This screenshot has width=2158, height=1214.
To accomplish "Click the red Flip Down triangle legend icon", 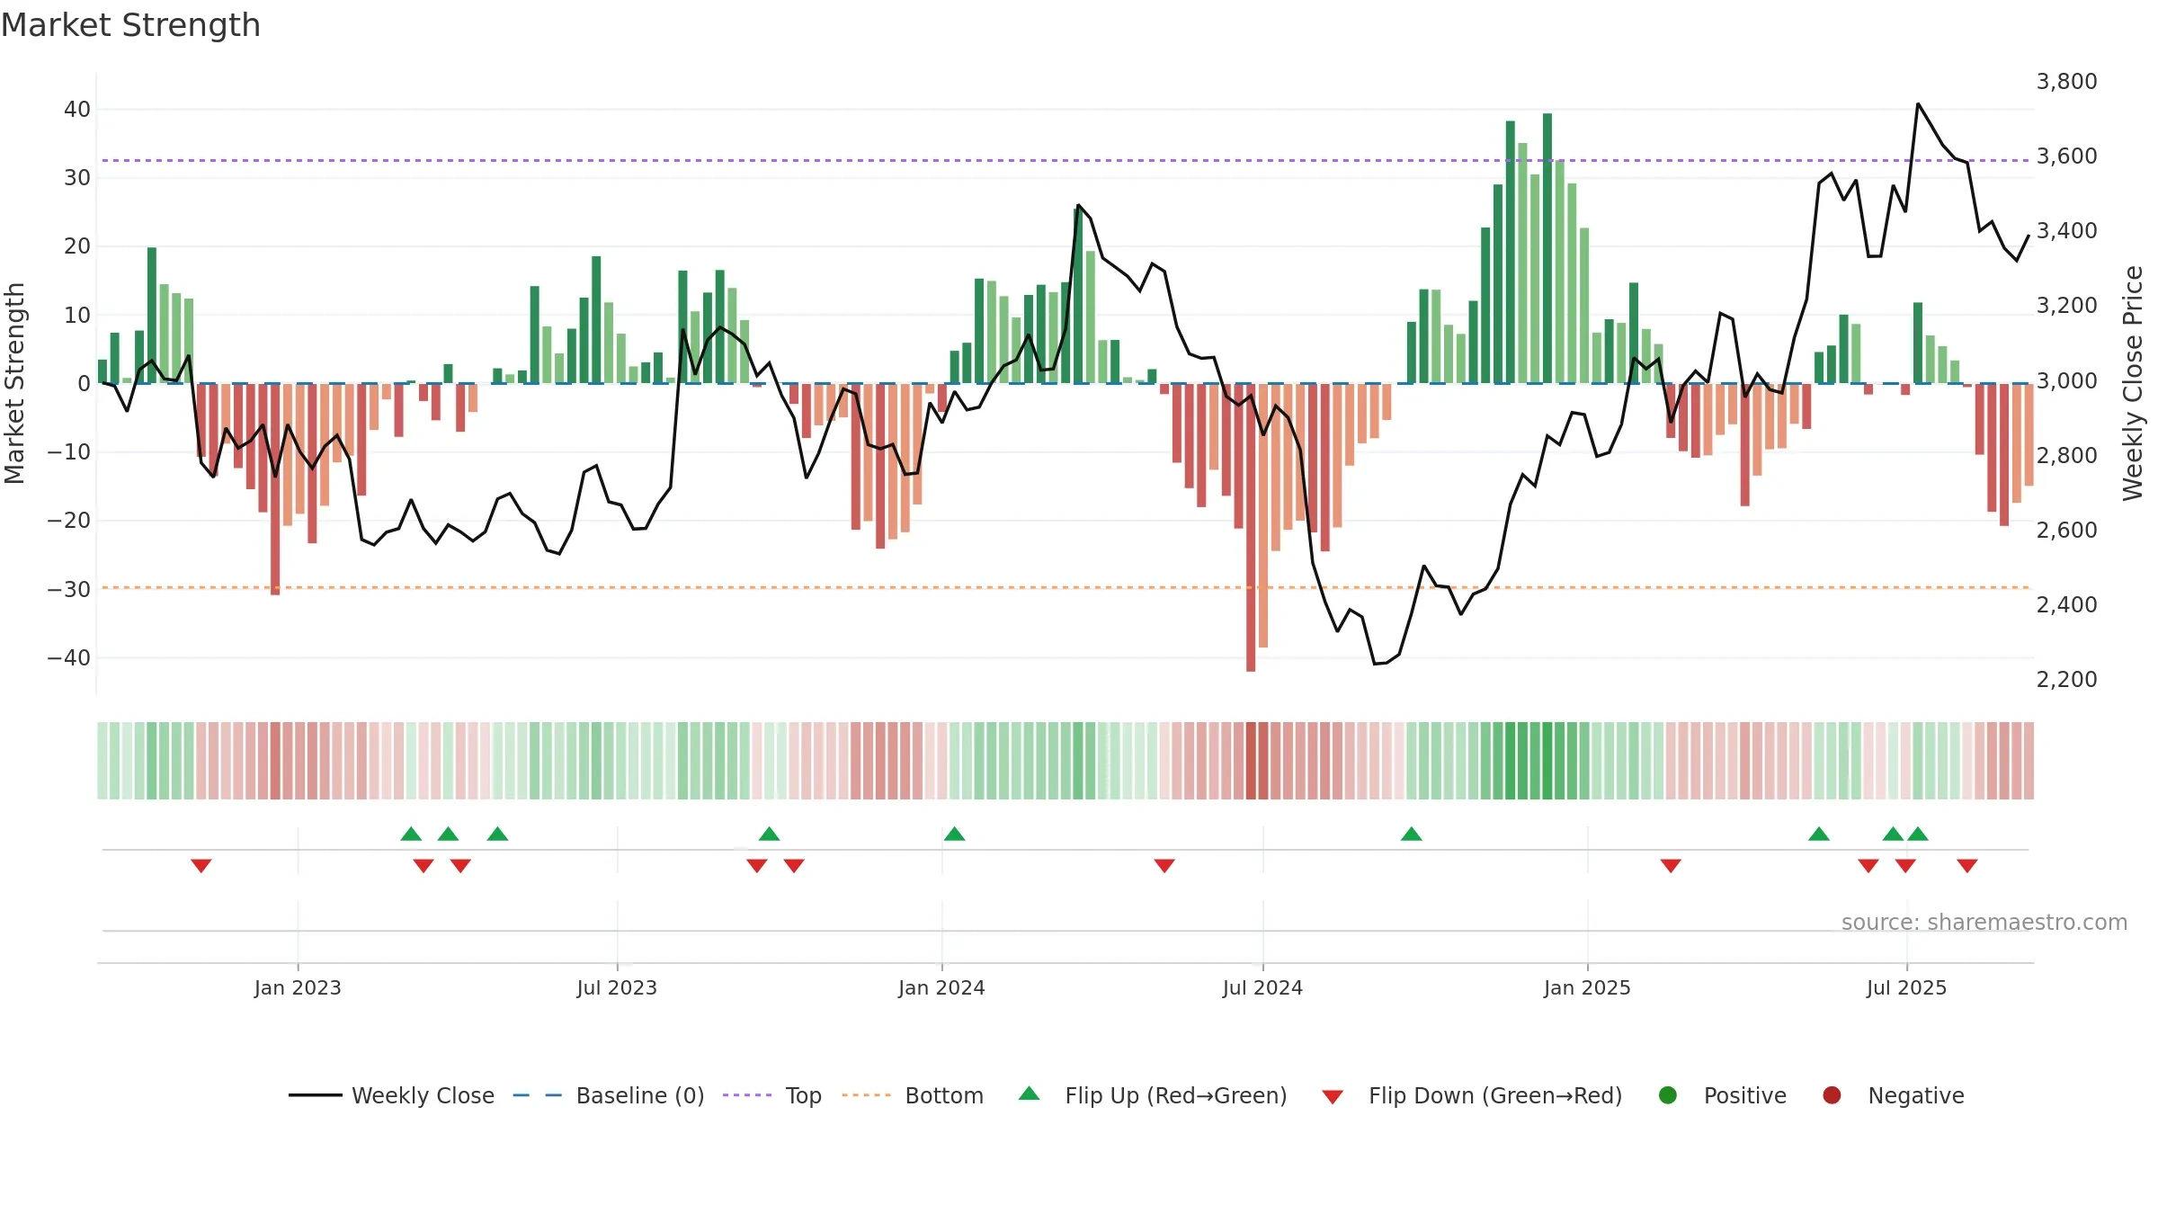I will [1333, 1097].
